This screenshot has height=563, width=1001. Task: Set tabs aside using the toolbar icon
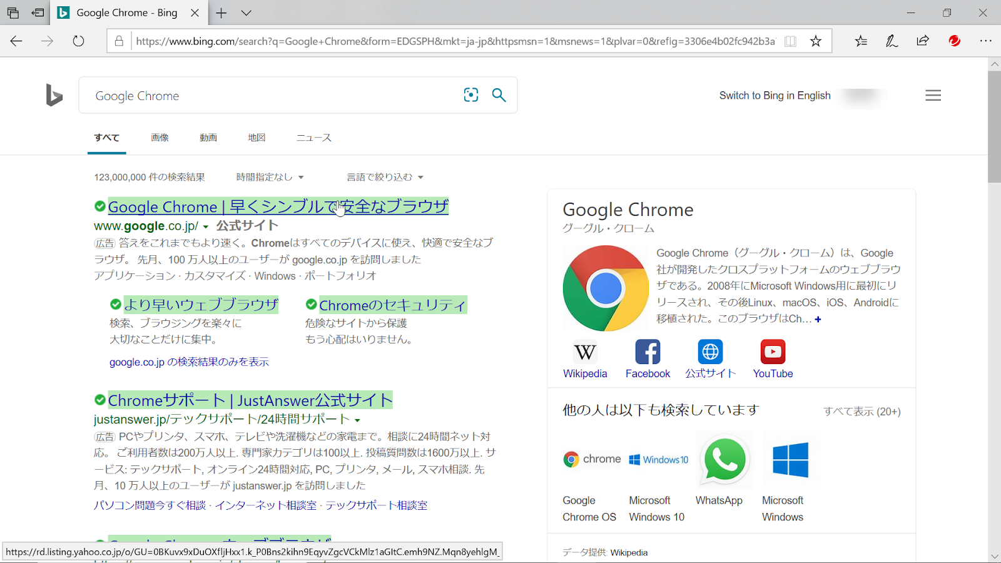[x=38, y=13]
